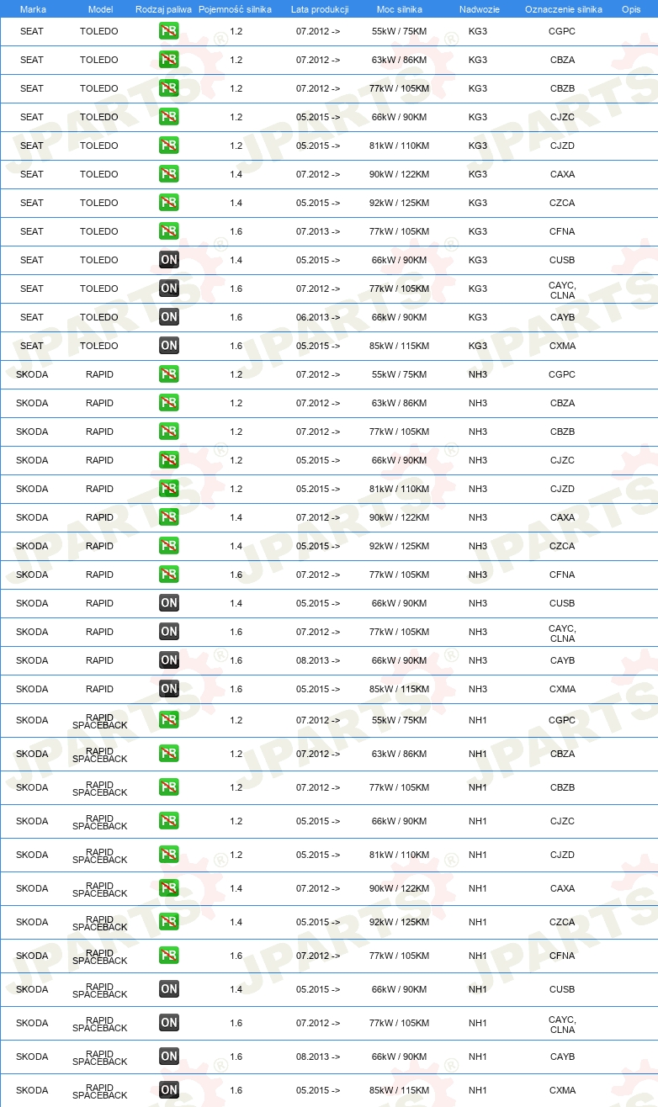
Task: Click the diesel ON icon in Rapid Spaceback CUSB row
Action: coord(169,989)
